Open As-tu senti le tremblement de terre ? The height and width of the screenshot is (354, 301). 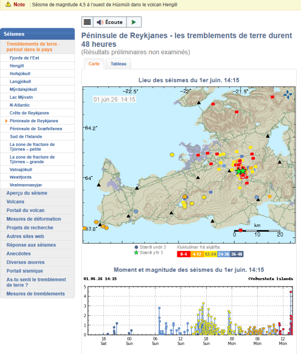pyautogui.click(x=36, y=282)
